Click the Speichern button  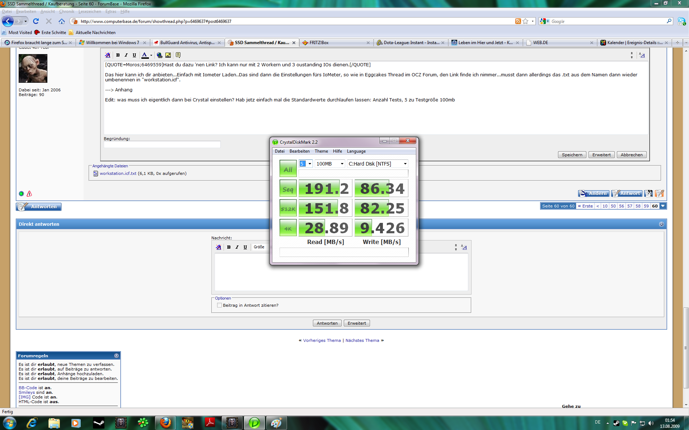[x=572, y=155]
